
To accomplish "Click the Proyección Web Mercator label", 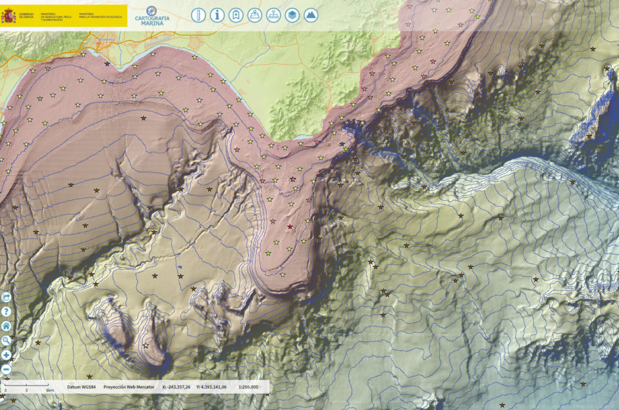I will 128,387.
